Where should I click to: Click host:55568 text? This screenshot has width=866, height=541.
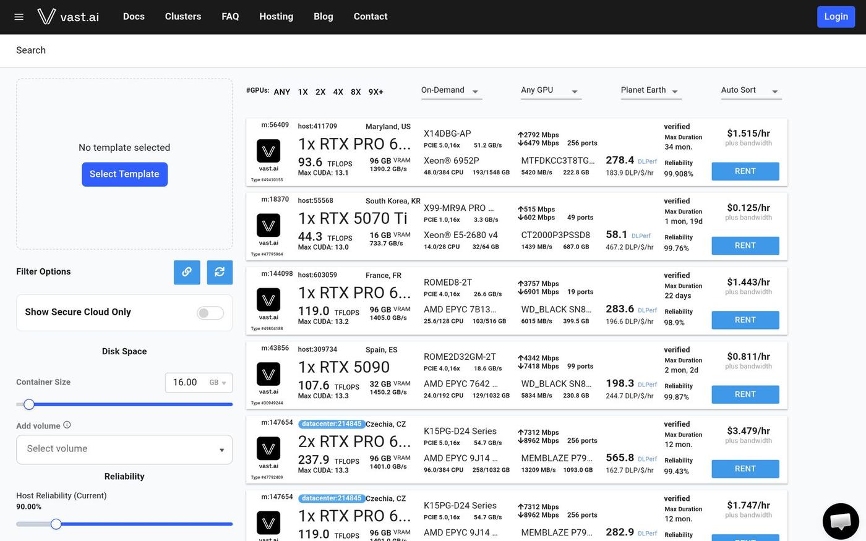(315, 201)
